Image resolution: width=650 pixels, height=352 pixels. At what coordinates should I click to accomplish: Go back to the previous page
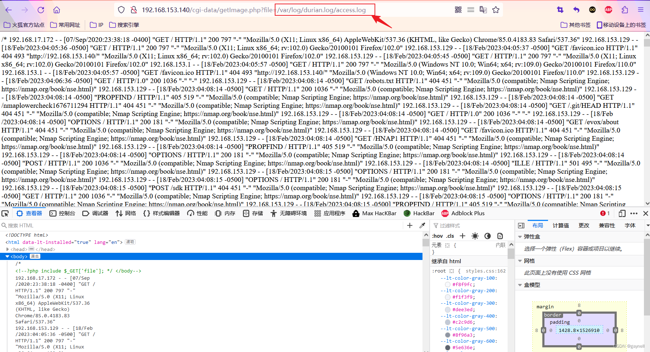tap(9, 10)
